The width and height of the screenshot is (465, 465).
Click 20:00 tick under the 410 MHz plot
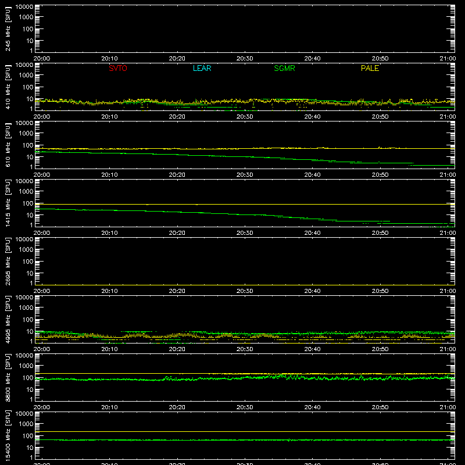click(x=42, y=117)
